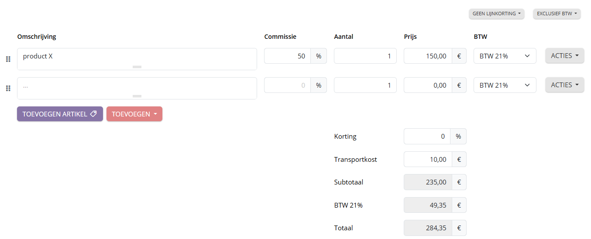Click the Korting percentage field

click(x=427, y=137)
